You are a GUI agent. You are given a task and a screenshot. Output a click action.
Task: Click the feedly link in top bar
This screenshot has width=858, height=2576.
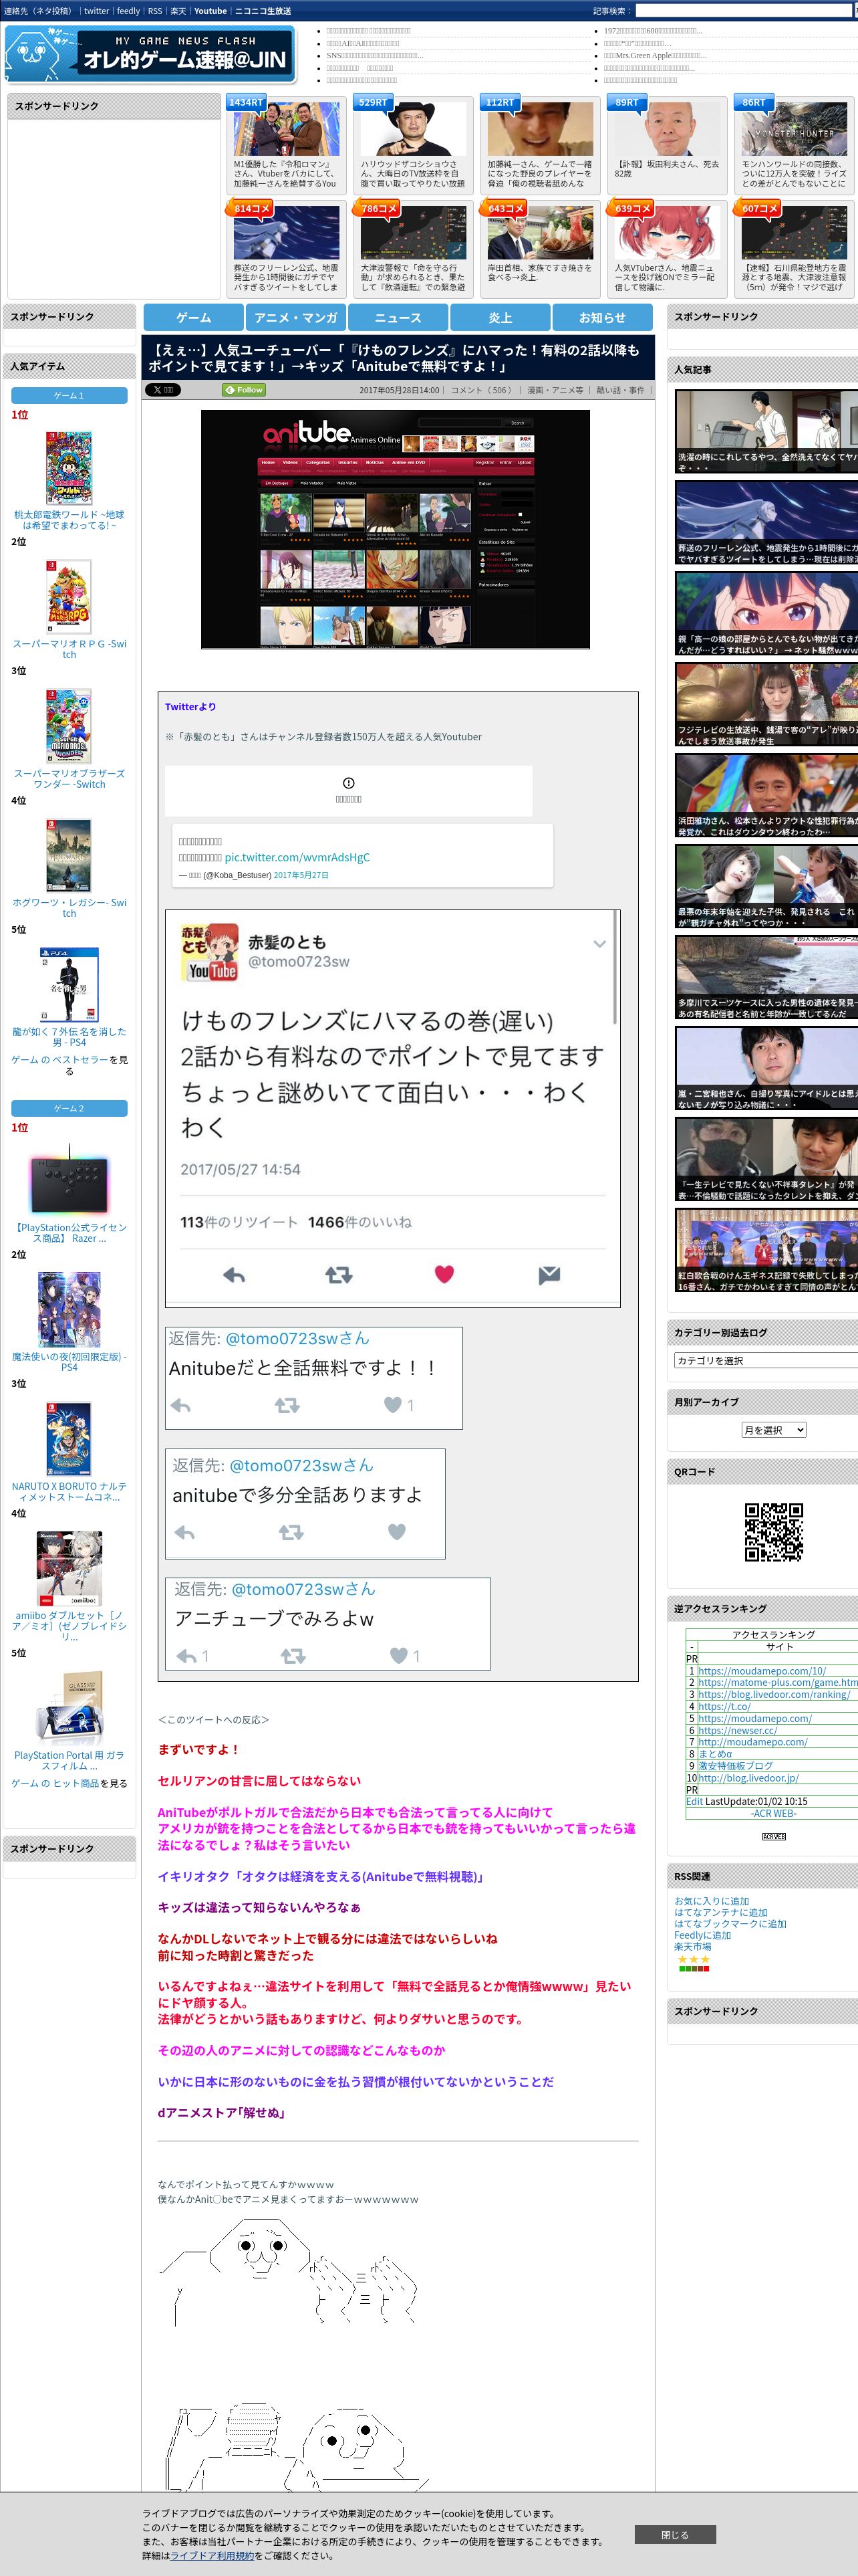pyautogui.click(x=128, y=11)
